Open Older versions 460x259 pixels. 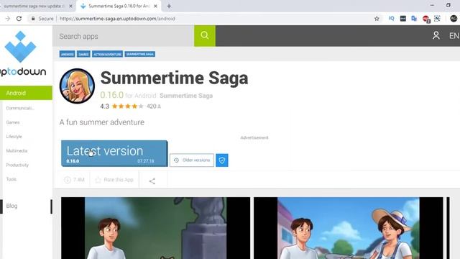point(192,160)
